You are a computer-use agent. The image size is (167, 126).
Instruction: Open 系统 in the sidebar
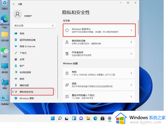[34, 34]
